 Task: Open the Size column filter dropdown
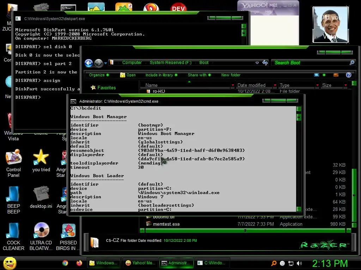345,85
